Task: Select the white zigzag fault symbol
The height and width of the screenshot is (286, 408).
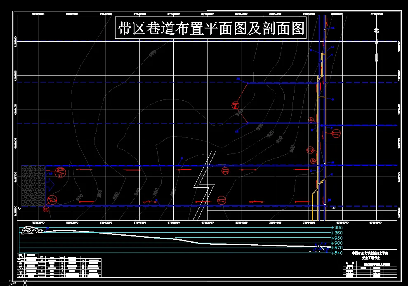Action: (204, 186)
